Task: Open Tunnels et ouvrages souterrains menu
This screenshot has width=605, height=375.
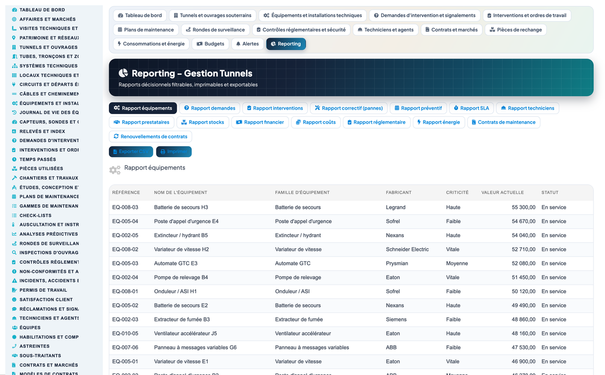Action: coord(212,16)
